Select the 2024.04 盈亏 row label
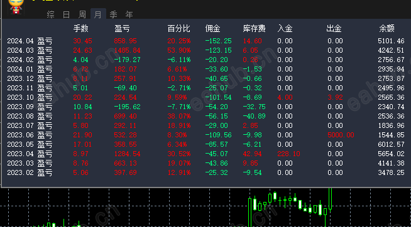The height and width of the screenshot is (227, 411). click(x=30, y=41)
